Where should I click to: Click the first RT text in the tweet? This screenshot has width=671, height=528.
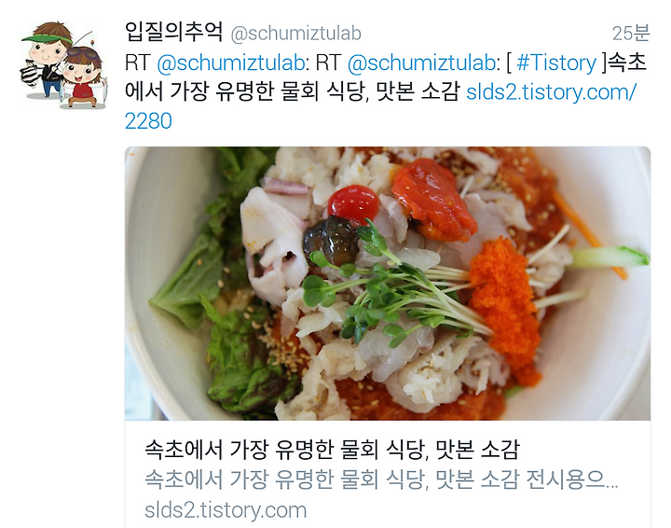(137, 63)
